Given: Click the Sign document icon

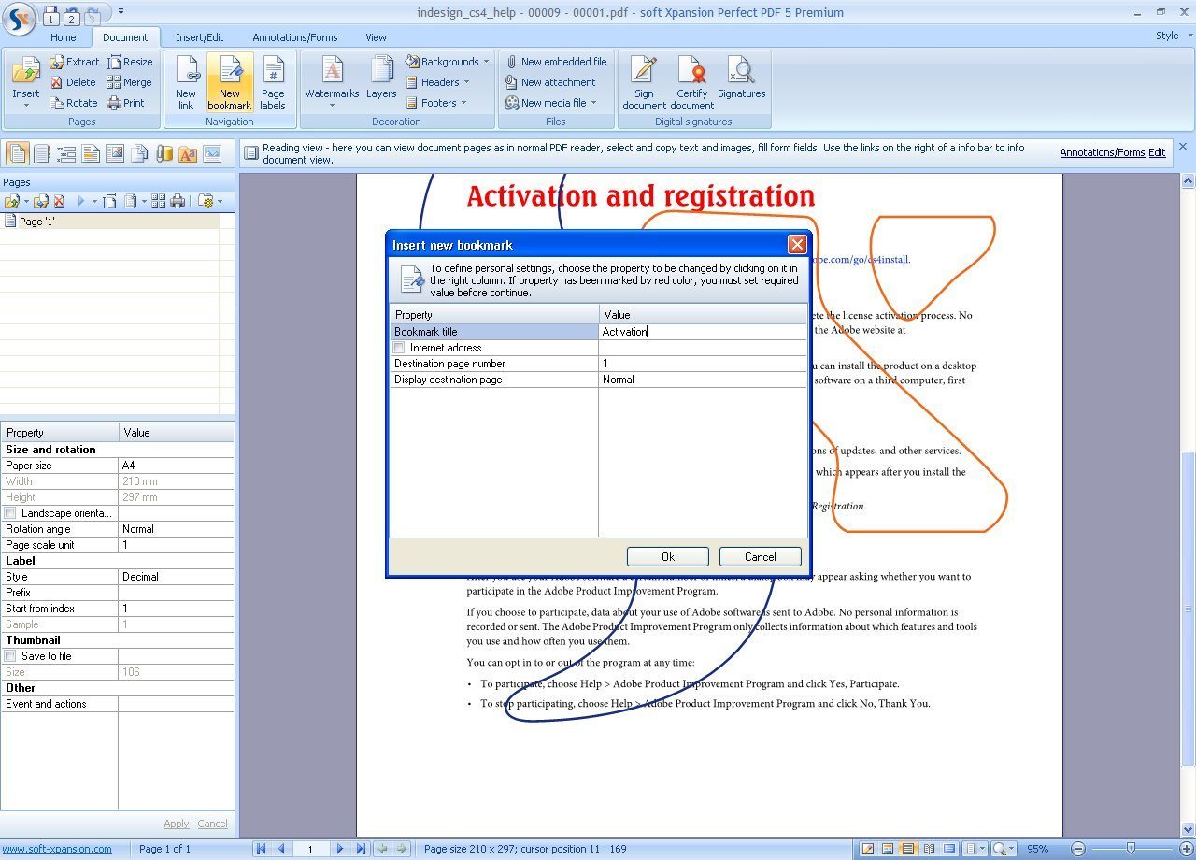Looking at the screenshot, I should click(644, 71).
